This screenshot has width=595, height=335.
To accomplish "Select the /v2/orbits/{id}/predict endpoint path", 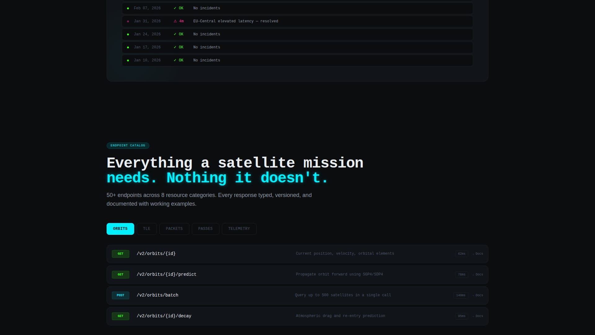I will coord(166,275).
